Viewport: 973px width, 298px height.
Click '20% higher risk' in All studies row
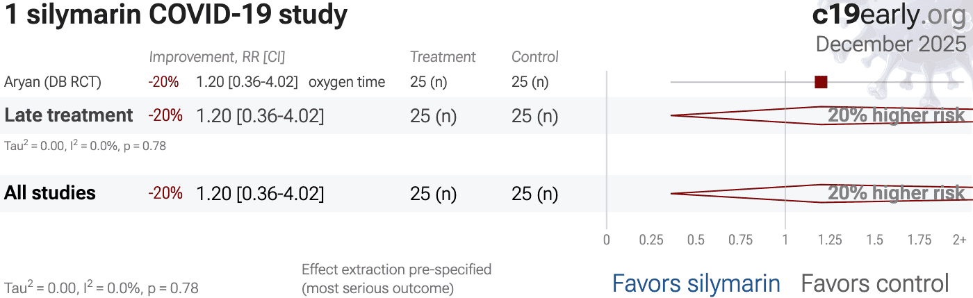tap(896, 193)
